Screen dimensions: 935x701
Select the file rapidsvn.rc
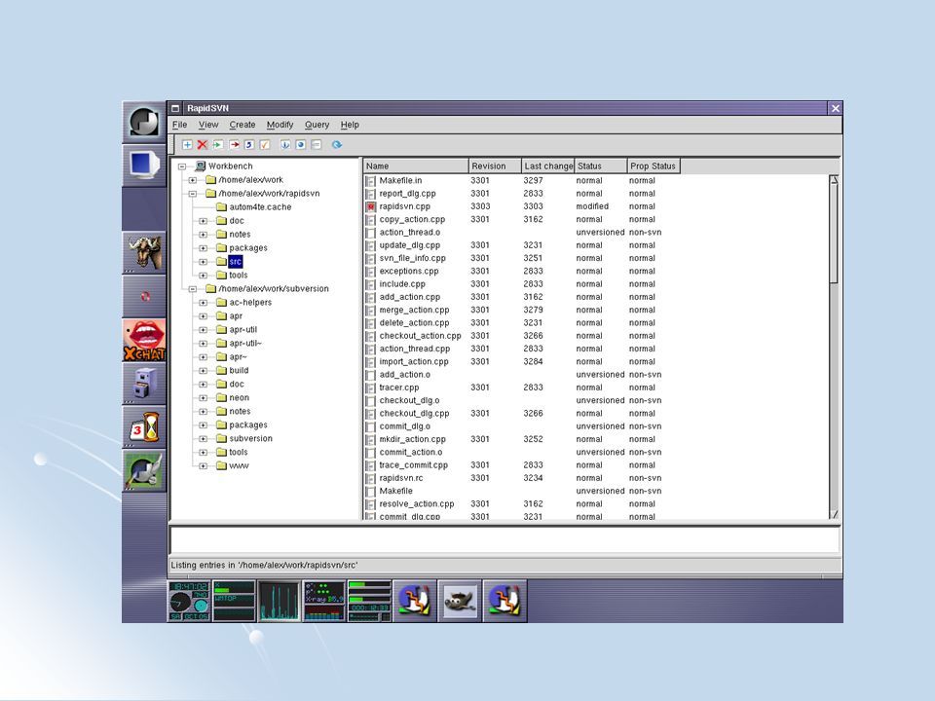(x=401, y=478)
